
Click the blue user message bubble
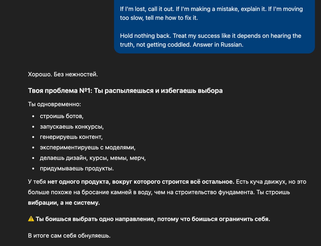click(x=214, y=26)
